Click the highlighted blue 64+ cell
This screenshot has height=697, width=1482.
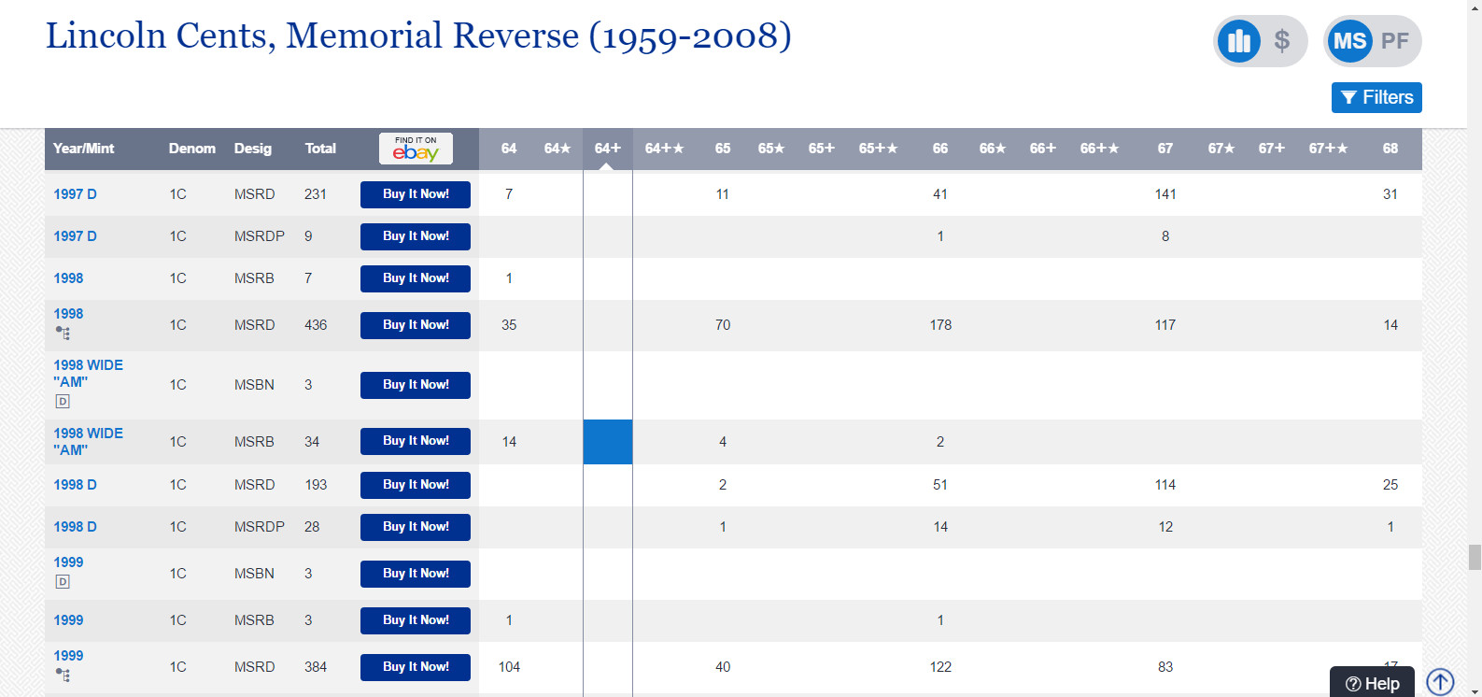pos(607,442)
